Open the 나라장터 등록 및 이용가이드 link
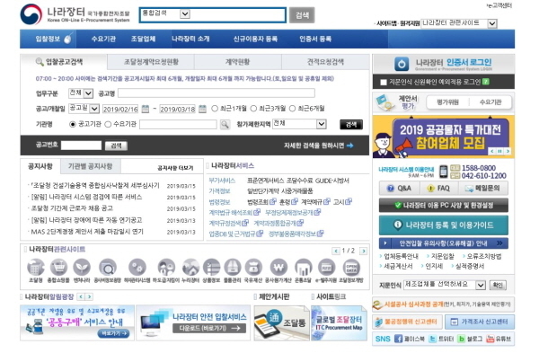 [x=444, y=225]
